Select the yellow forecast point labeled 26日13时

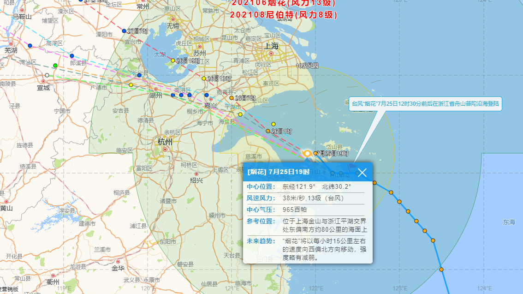(x=204, y=78)
